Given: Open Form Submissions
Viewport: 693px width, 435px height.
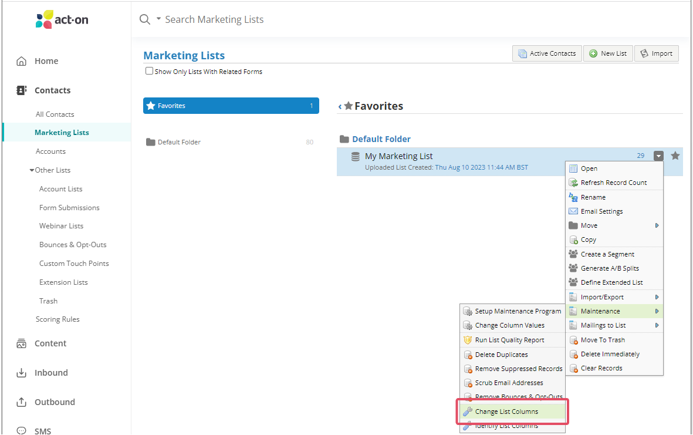Looking at the screenshot, I should pyautogui.click(x=69, y=207).
